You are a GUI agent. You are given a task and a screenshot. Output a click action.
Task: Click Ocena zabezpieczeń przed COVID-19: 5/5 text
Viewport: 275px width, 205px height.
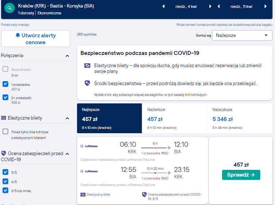click(175, 197)
